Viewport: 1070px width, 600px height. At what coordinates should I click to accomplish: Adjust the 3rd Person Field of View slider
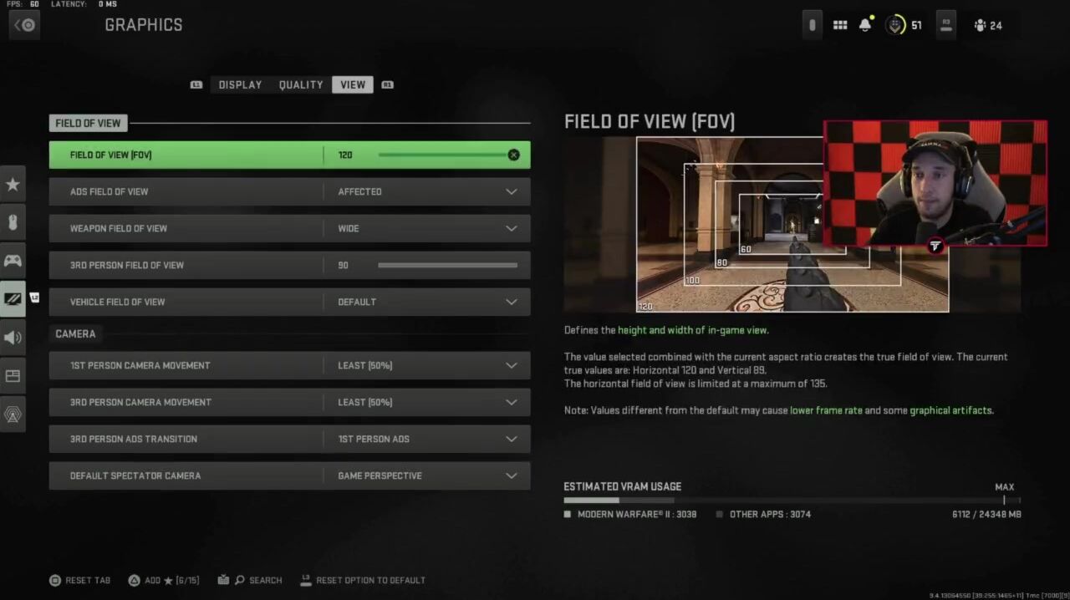[447, 265]
